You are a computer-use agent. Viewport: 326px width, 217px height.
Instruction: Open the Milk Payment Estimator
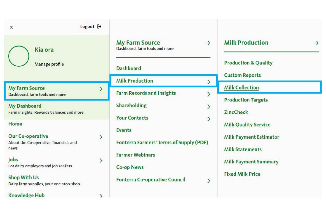(x=252, y=137)
